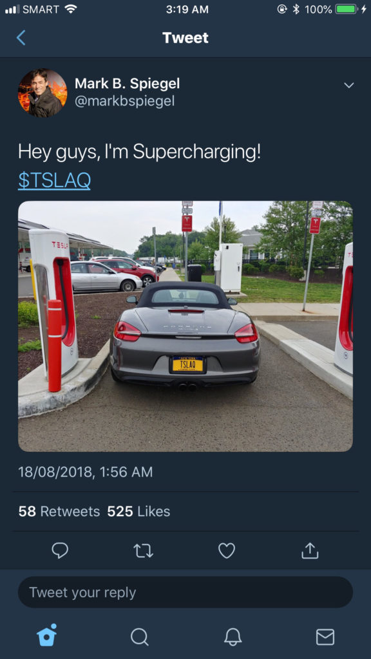The width and height of the screenshot is (371, 659).
Task: Tap the battery status icon
Action: point(347,9)
